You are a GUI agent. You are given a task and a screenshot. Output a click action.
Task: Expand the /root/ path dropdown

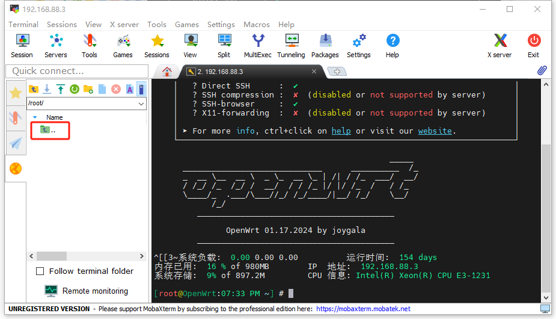point(141,104)
